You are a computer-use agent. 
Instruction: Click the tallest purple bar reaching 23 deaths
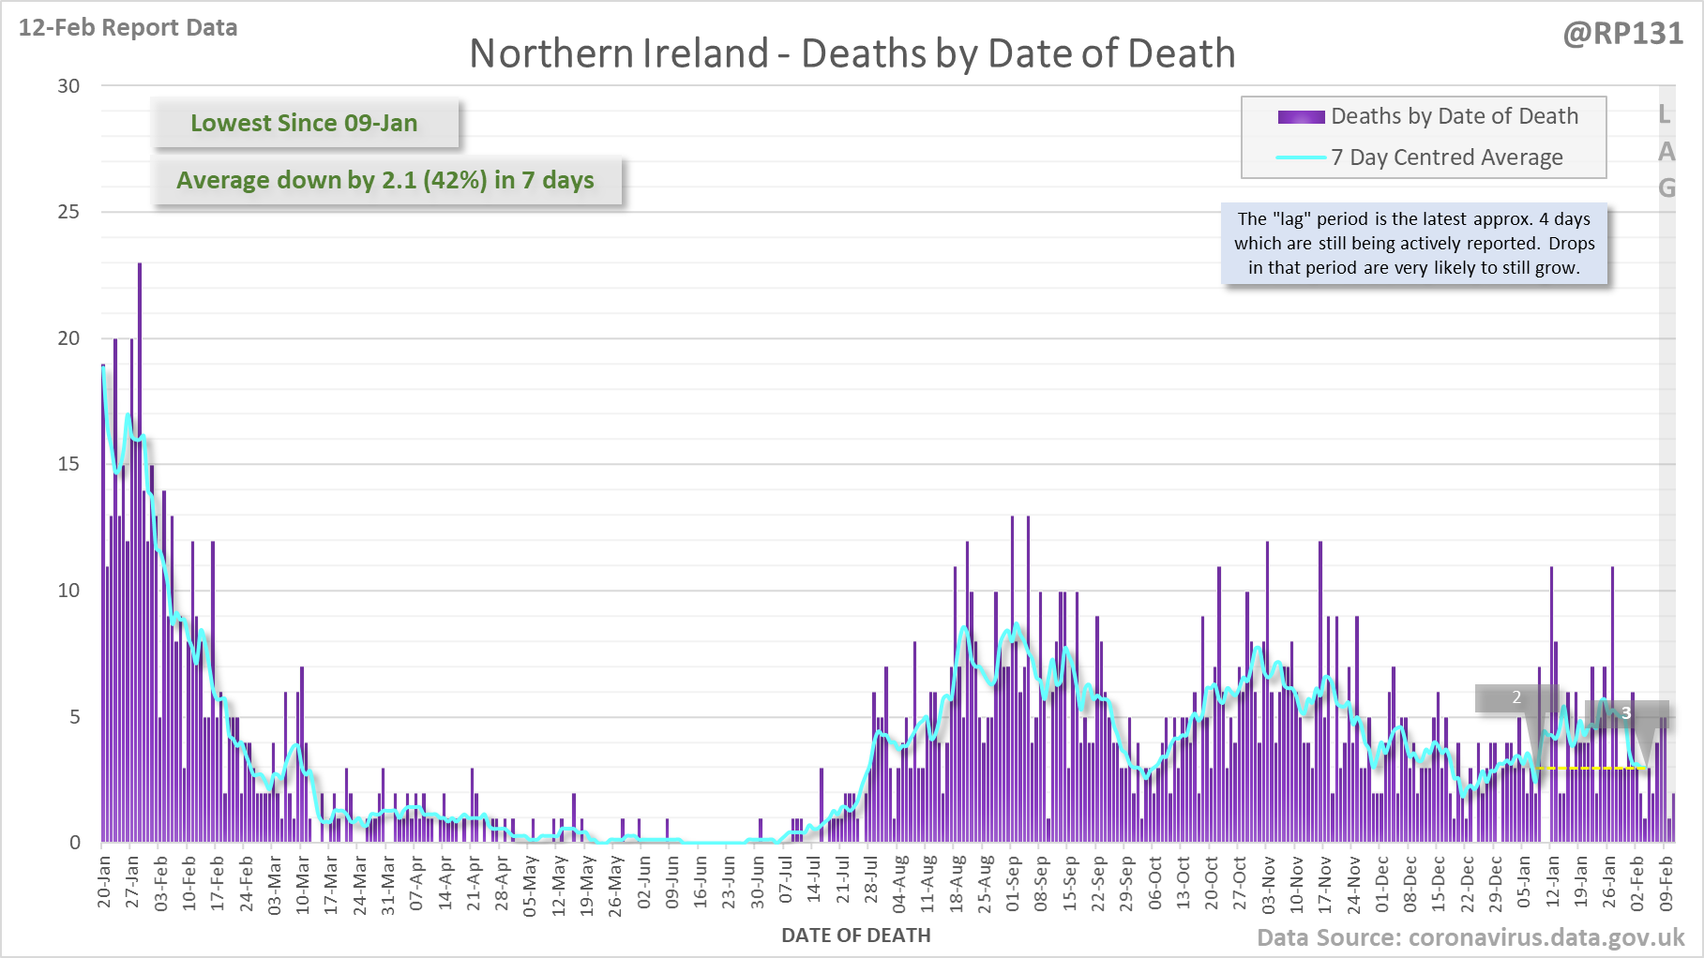(140, 553)
